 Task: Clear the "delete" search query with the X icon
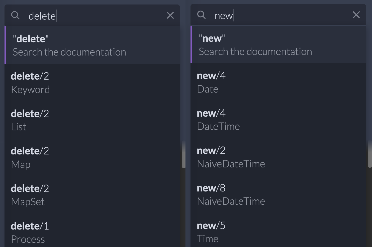pyautogui.click(x=170, y=15)
